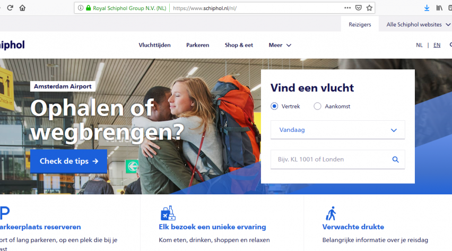Select the Aankomst radio button
Image resolution: width=452 pixels, height=251 pixels.
click(317, 106)
